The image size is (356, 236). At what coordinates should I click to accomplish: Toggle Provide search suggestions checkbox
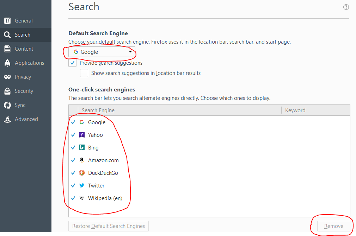pyautogui.click(x=72, y=63)
